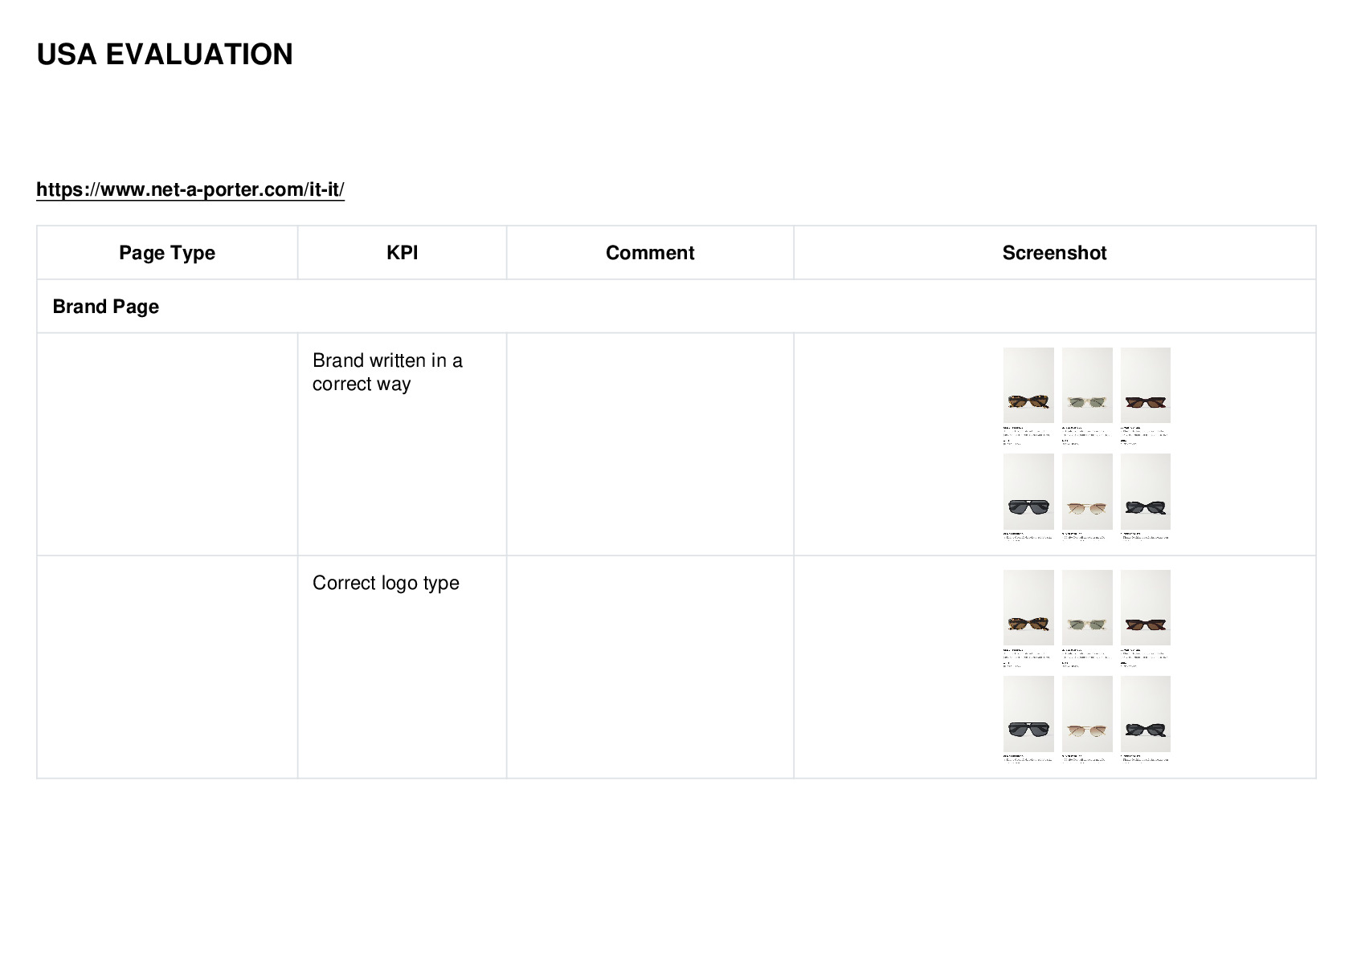Select the Page Type column header
Image resolution: width=1353 pixels, height=956 pixels.
tap(167, 253)
